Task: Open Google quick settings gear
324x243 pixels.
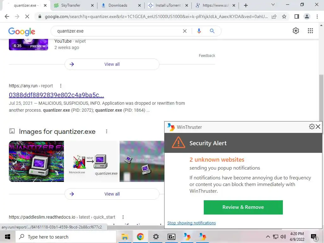Action: [x=296, y=31]
